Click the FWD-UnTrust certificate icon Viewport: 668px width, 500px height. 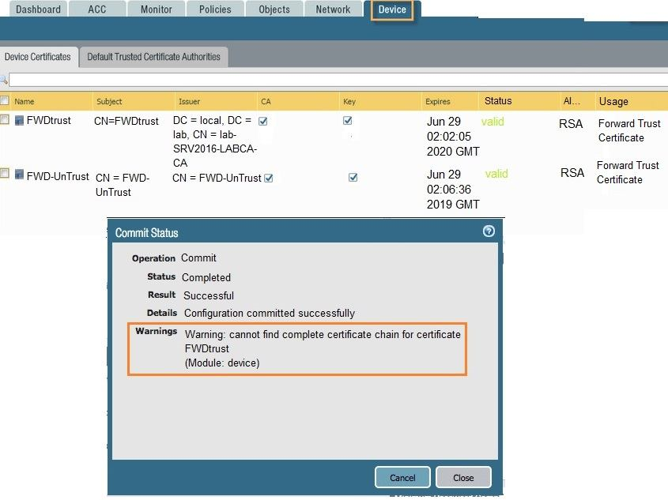pos(20,175)
